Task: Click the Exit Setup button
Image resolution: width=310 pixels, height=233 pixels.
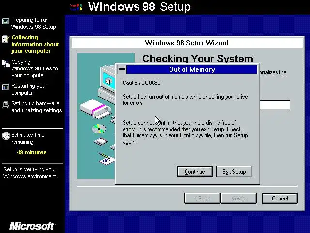Action: pyautogui.click(x=234, y=171)
